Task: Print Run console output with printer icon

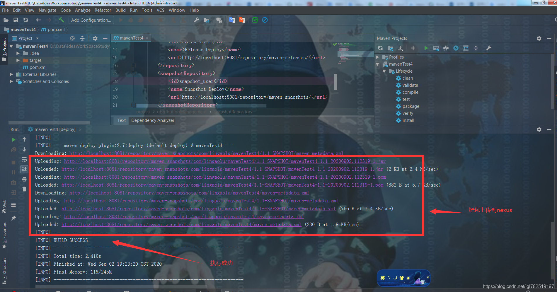Action: (24, 179)
